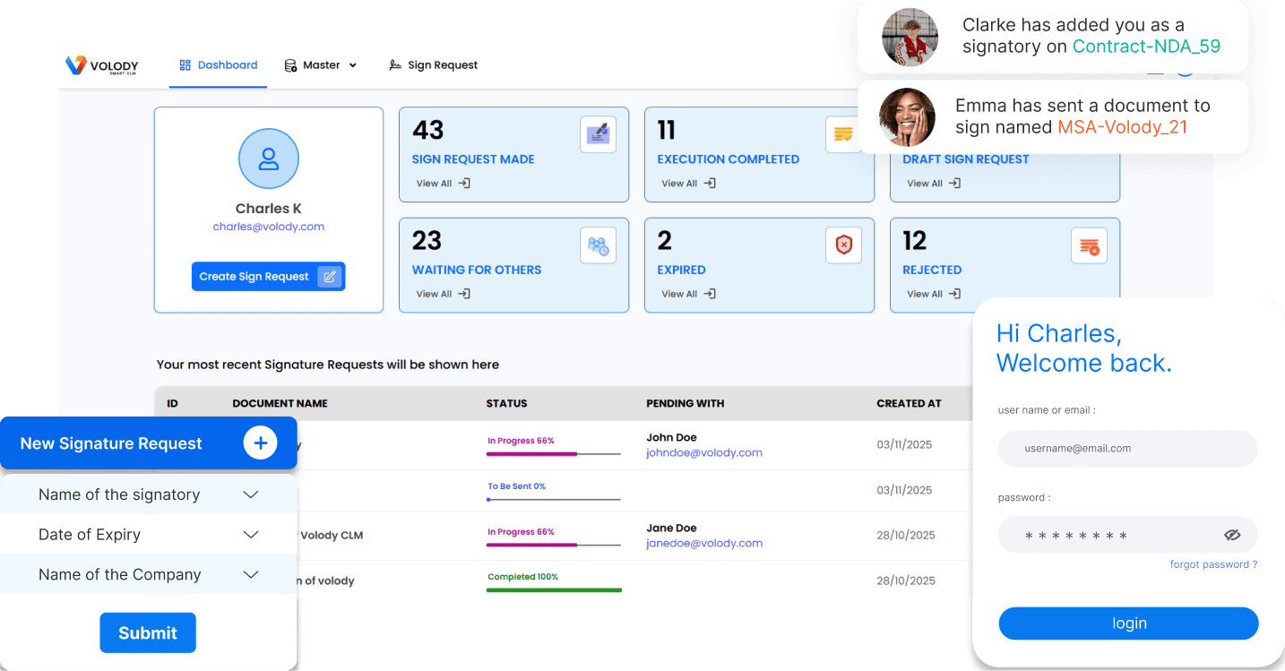Click Jane Doe name in table
Image resolution: width=1285 pixels, height=671 pixels.
coord(671,528)
